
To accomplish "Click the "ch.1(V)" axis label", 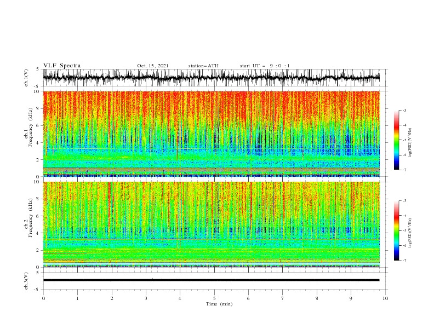I will (x=26, y=78).
